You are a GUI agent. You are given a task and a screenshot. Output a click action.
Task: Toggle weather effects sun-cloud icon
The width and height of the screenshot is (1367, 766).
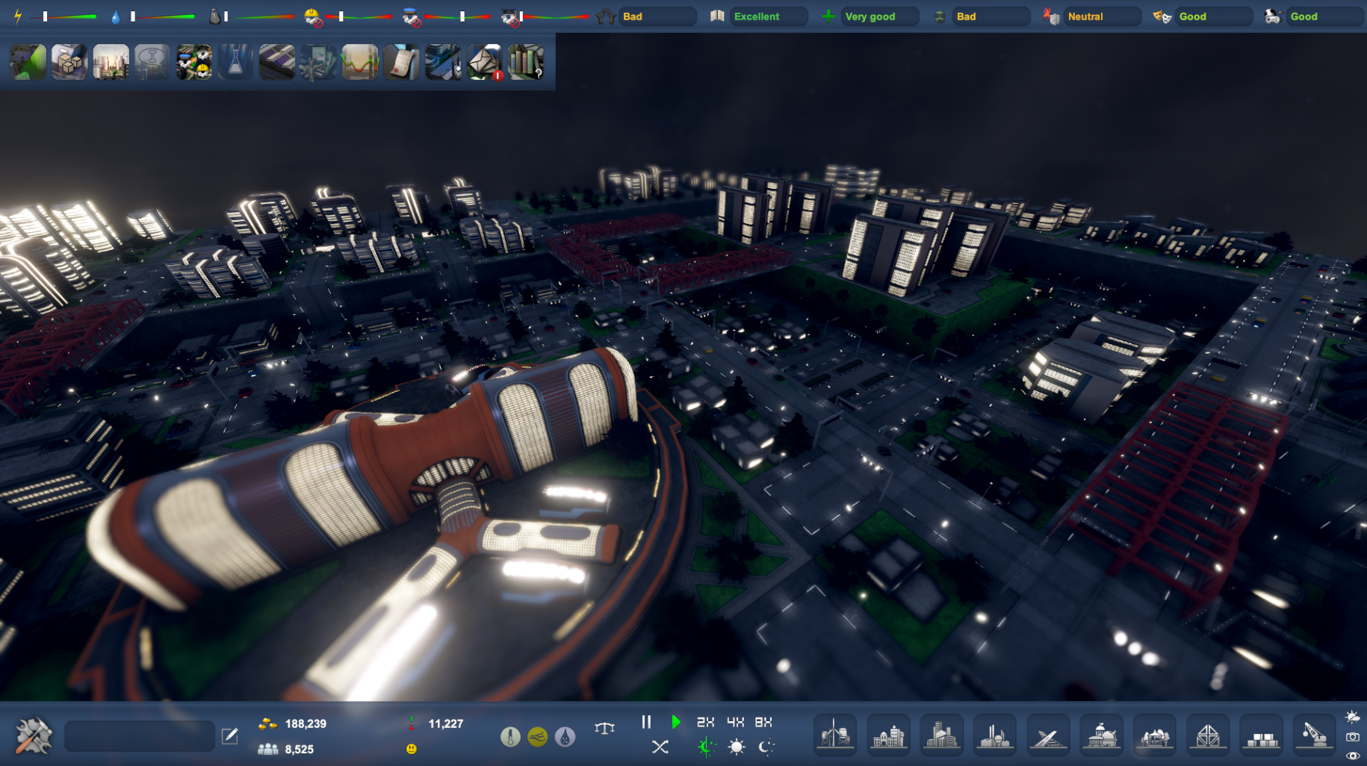point(1353,717)
